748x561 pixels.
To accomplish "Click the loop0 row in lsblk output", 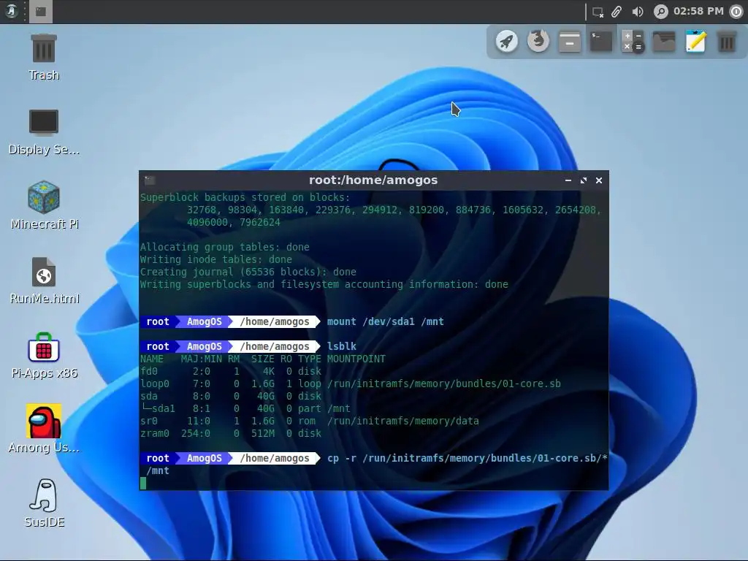I will 350,384.
